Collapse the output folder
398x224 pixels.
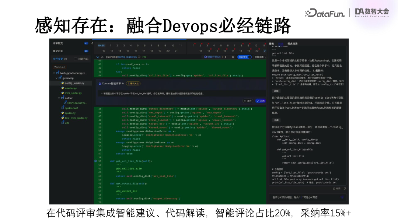[x=59, y=98]
